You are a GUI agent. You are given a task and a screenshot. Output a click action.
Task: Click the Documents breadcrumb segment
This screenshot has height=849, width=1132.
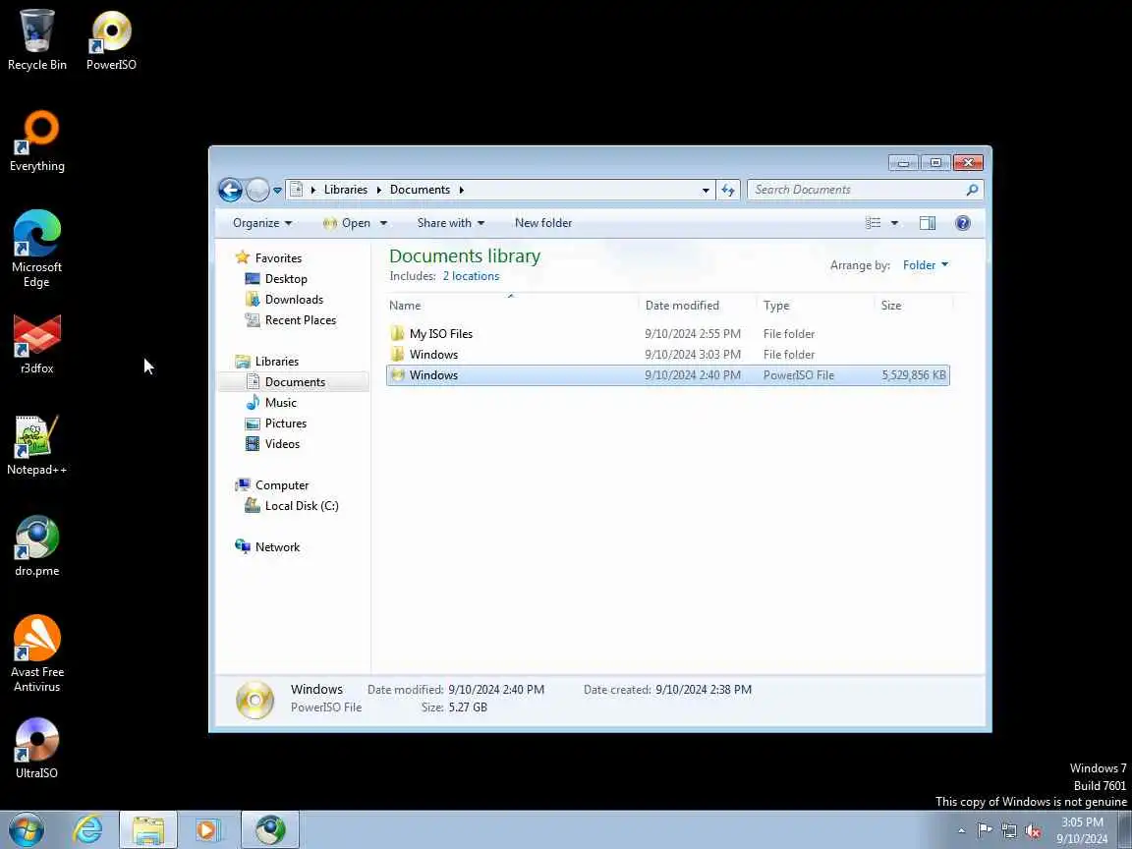(x=420, y=190)
